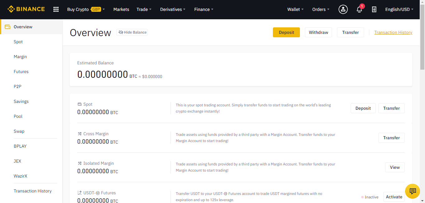
Task: Click the Overview page heading
Action: (x=91, y=33)
